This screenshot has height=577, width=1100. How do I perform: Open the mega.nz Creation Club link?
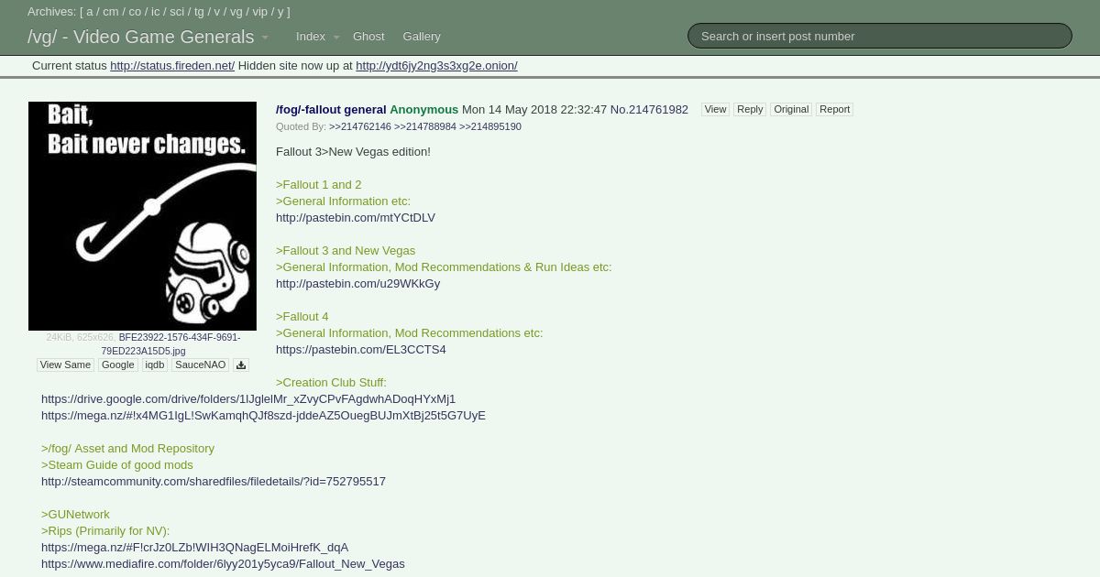tap(263, 415)
